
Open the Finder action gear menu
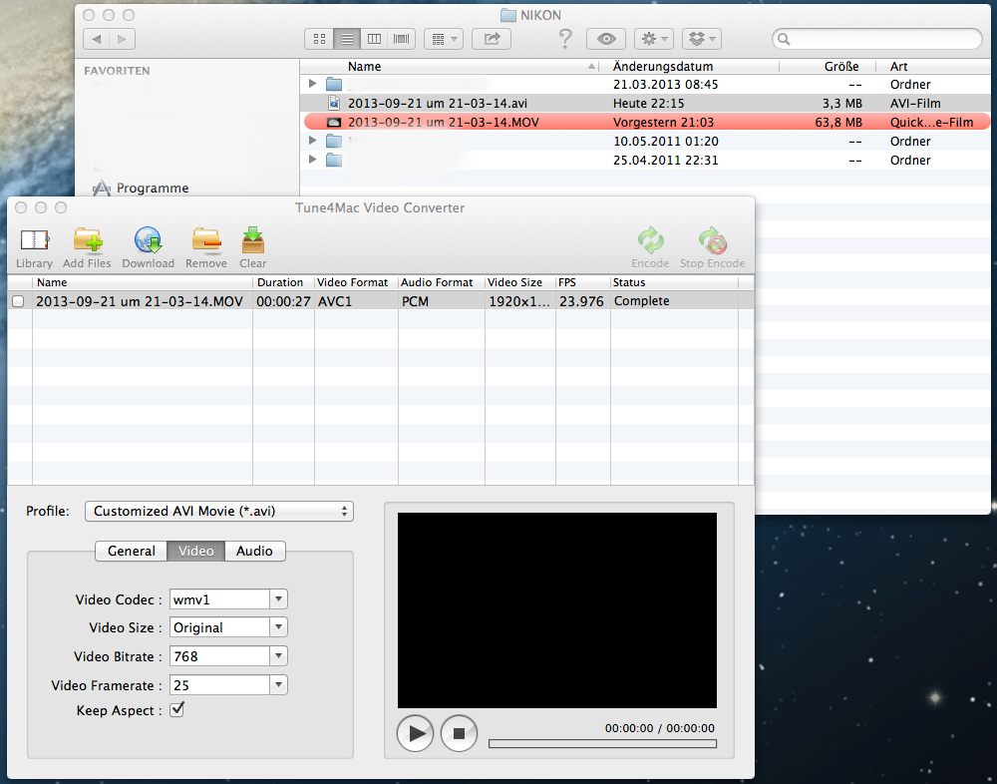654,39
